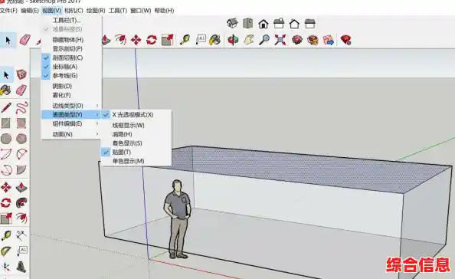Screen dimensions: 455x279
Task: Open the Extension Manager ruby icon
Action: [x=346, y=40]
